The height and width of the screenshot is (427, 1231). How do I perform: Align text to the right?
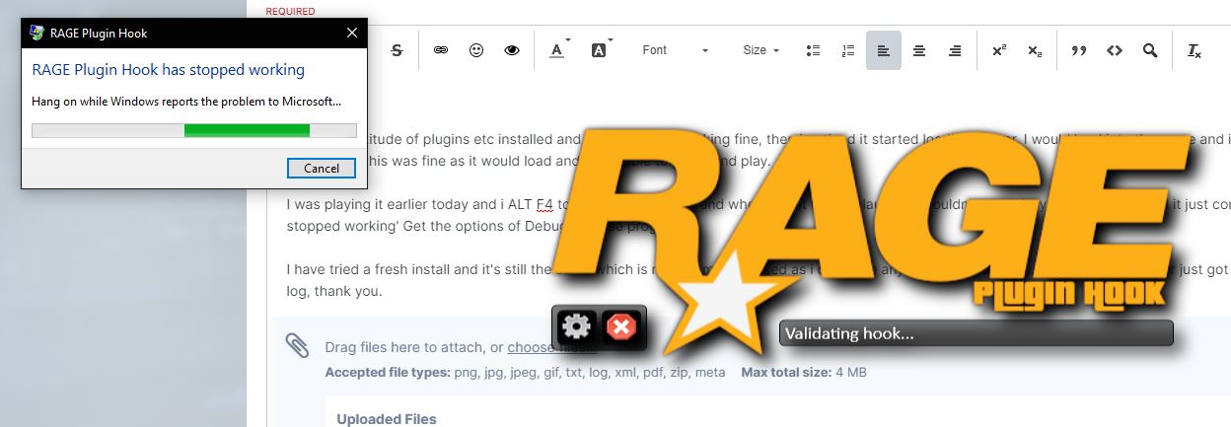[x=955, y=50]
